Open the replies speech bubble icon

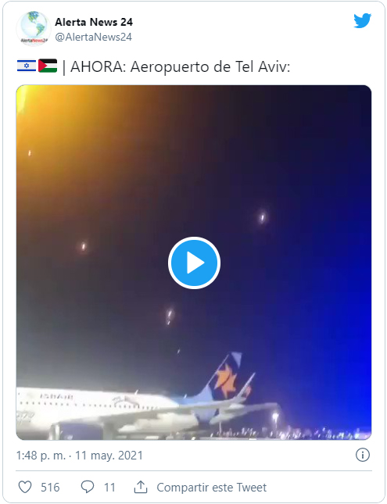(88, 487)
